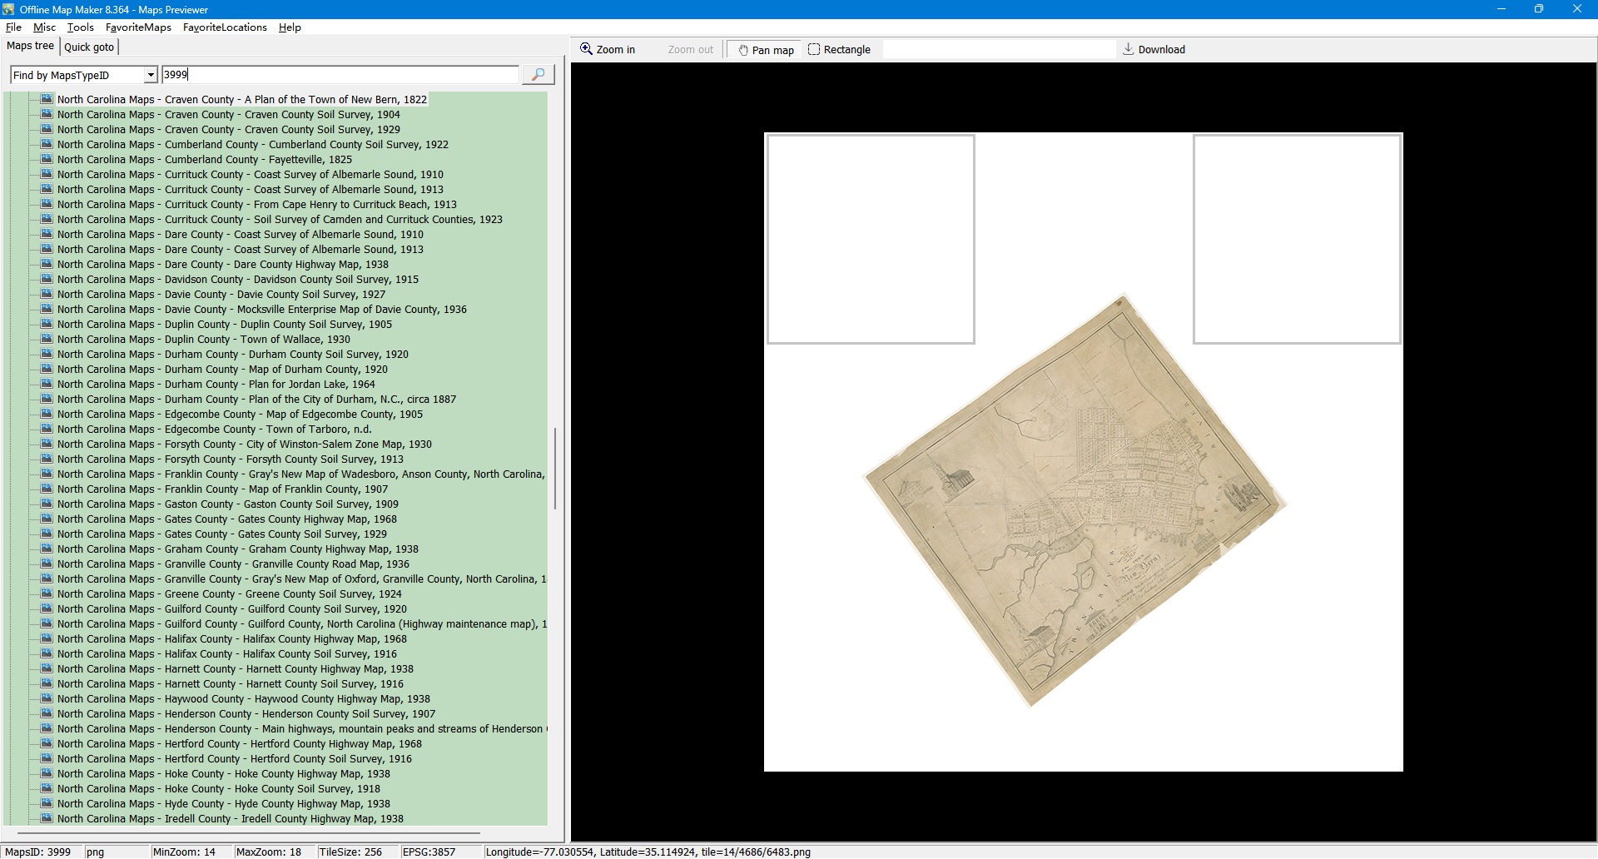The image size is (1598, 859).
Task: Open the FavoriteMaps menu
Action: (x=138, y=27)
